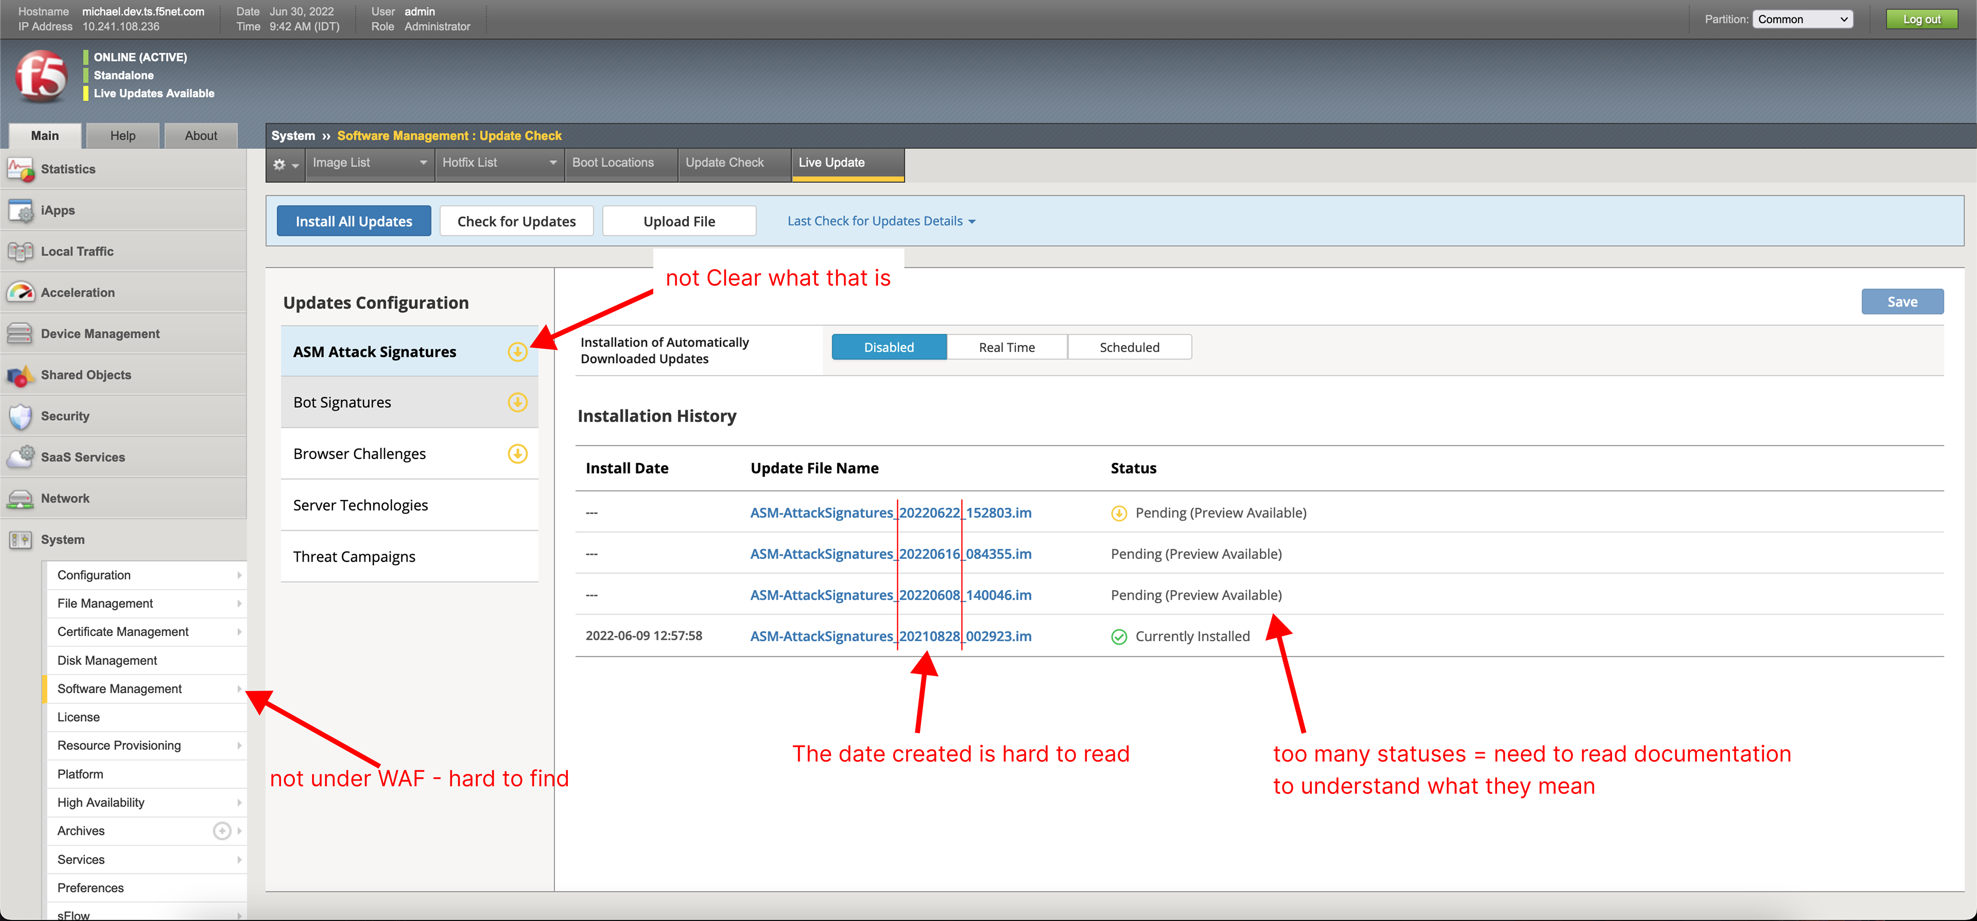Open the Shared Objects icon

(21, 375)
